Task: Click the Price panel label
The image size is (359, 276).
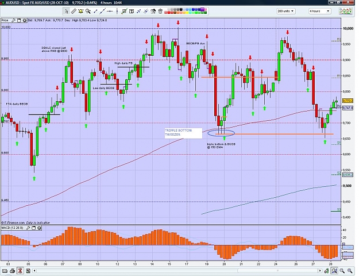Action: (5, 20)
